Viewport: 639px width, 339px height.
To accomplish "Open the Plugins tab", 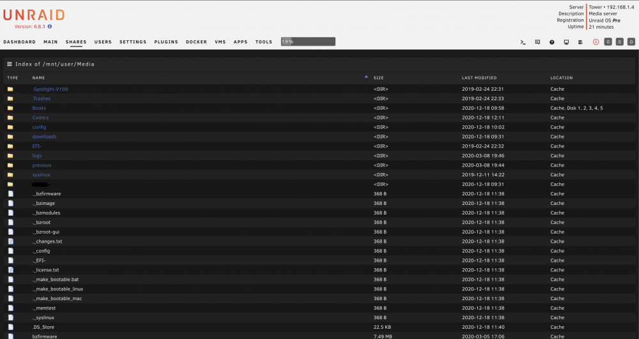I will (166, 42).
